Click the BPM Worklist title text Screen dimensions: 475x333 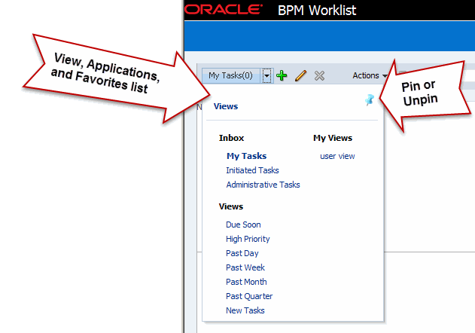[317, 11]
